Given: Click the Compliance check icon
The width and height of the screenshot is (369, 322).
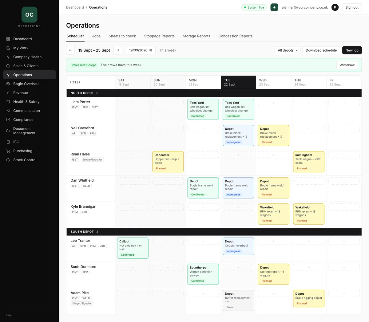Looking at the screenshot, I should pos(8,120).
